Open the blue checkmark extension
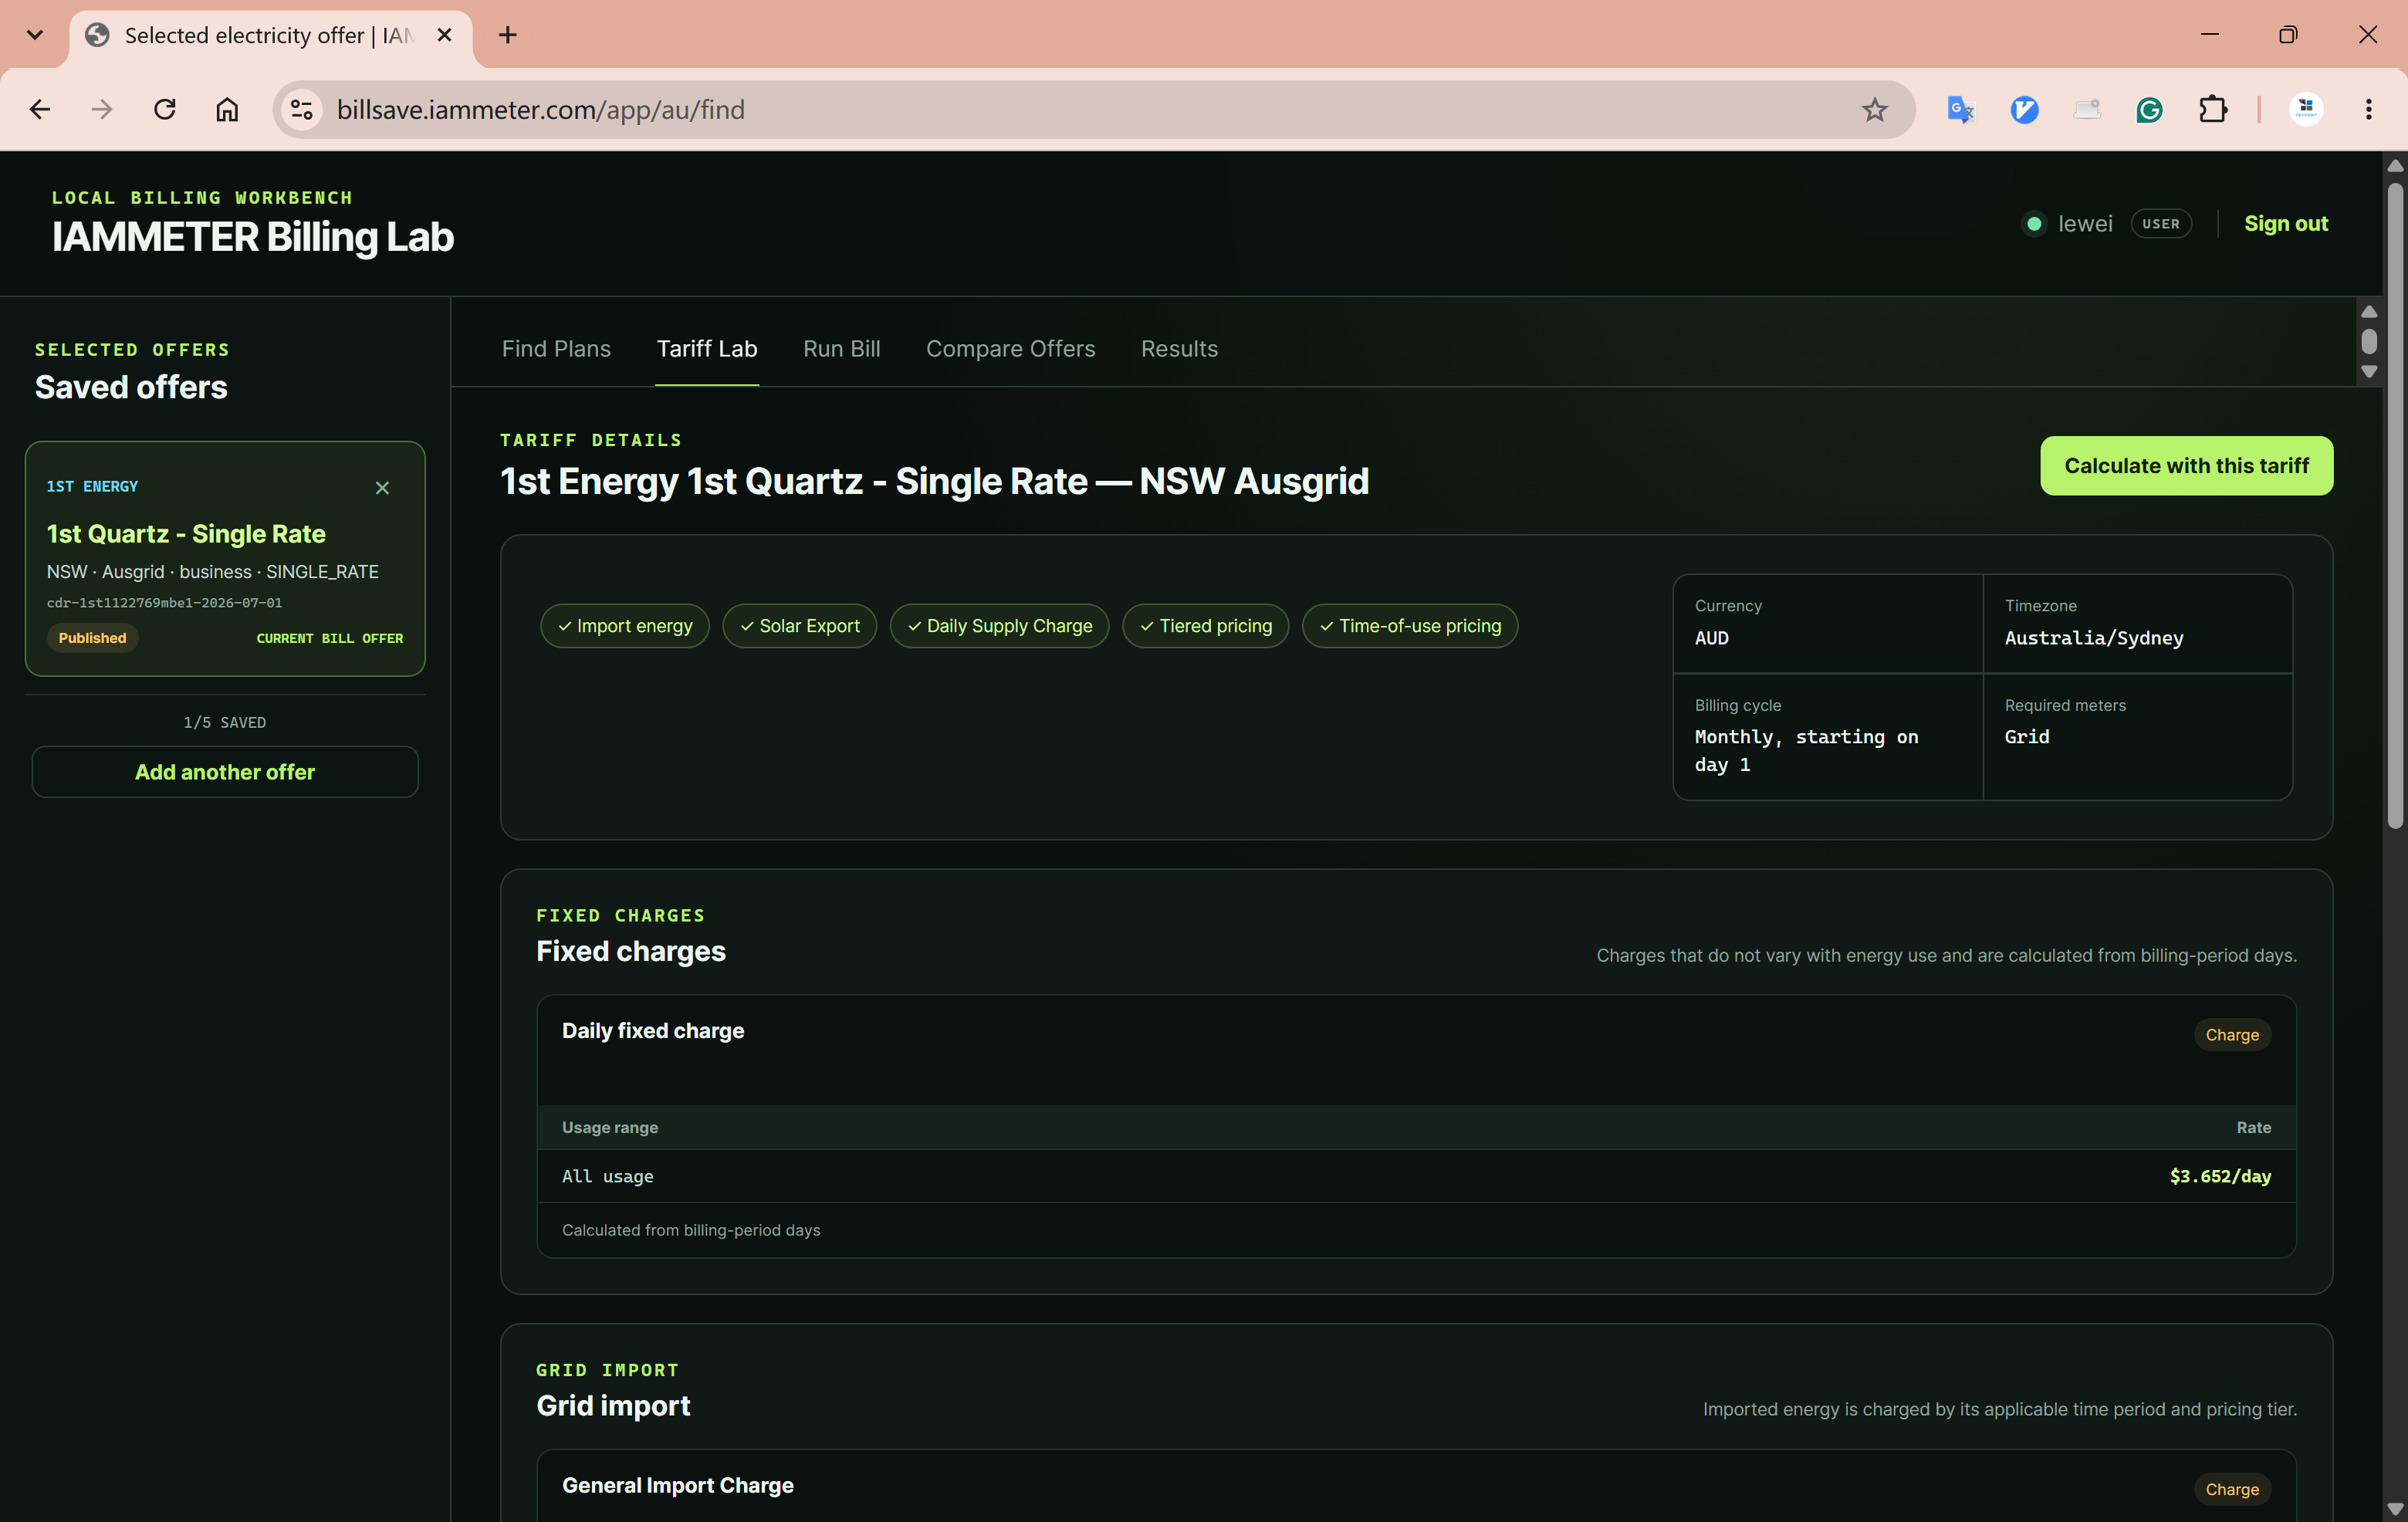The width and height of the screenshot is (2408, 1522). point(2024,109)
